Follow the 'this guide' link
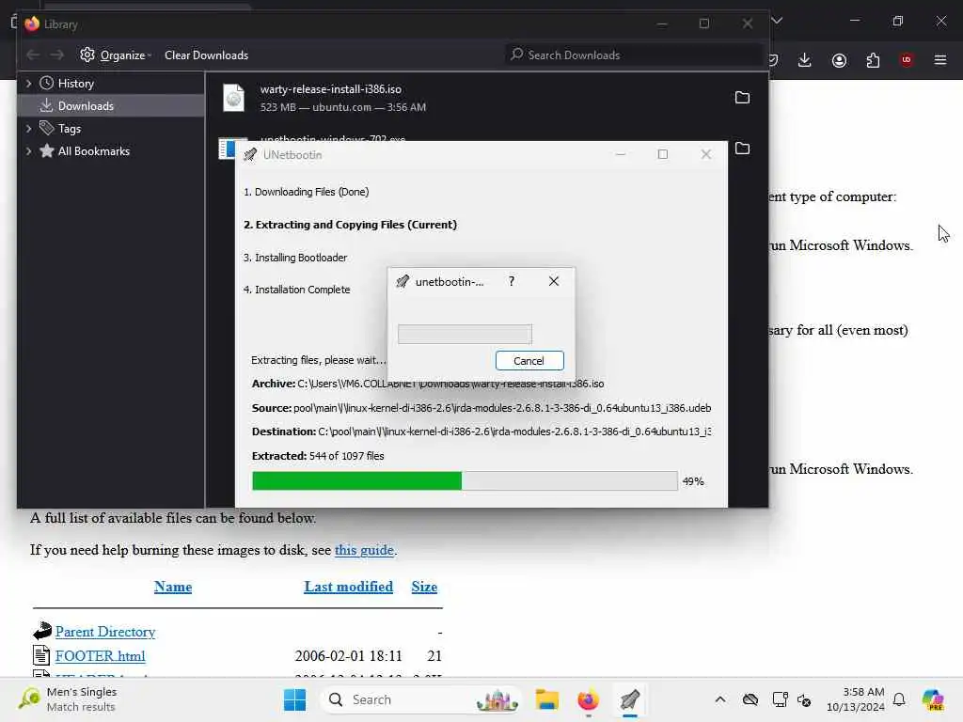Image resolution: width=963 pixels, height=722 pixels. pyautogui.click(x=364, y=550)
